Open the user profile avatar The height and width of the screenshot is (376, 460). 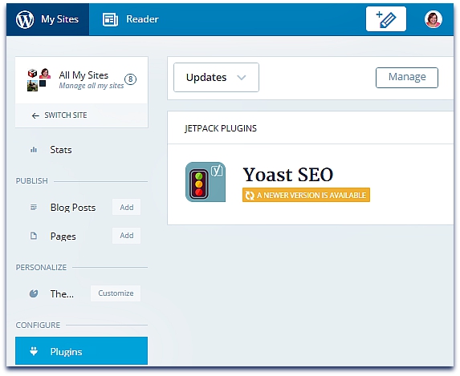tap(434, 19)
